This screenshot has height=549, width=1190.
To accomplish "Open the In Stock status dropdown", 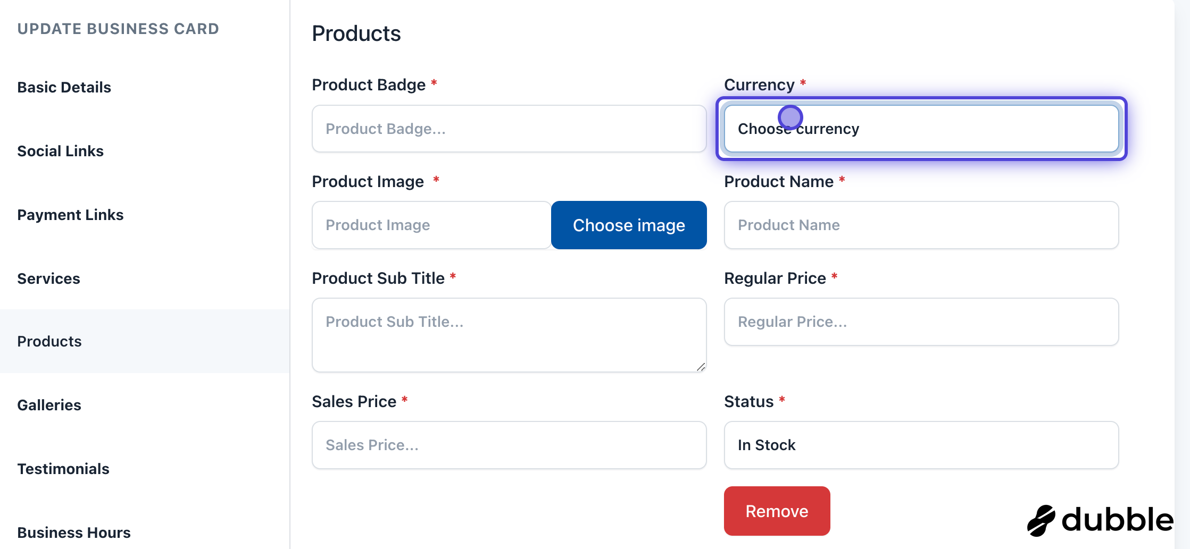I will [921, 445].
